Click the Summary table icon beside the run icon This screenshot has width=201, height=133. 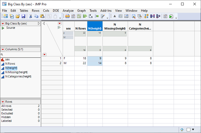165,16
